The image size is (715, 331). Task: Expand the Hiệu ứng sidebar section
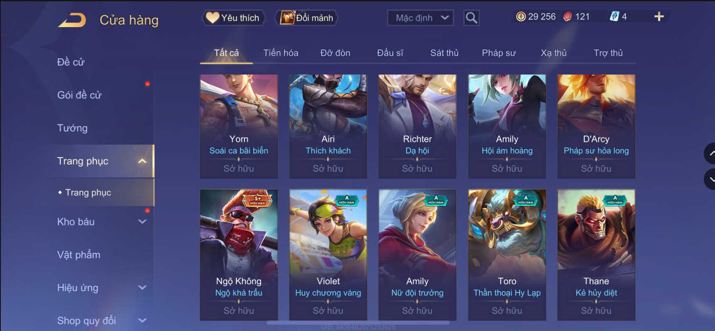point(142,287)
